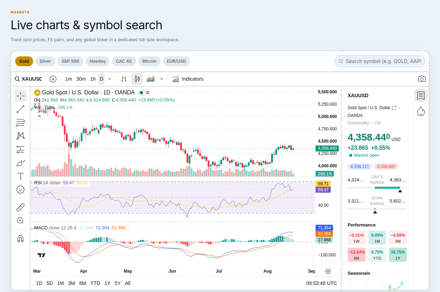Open the external link icon beside Gold Spot
Screen dimensions: 440x292
tap(394, 108)
